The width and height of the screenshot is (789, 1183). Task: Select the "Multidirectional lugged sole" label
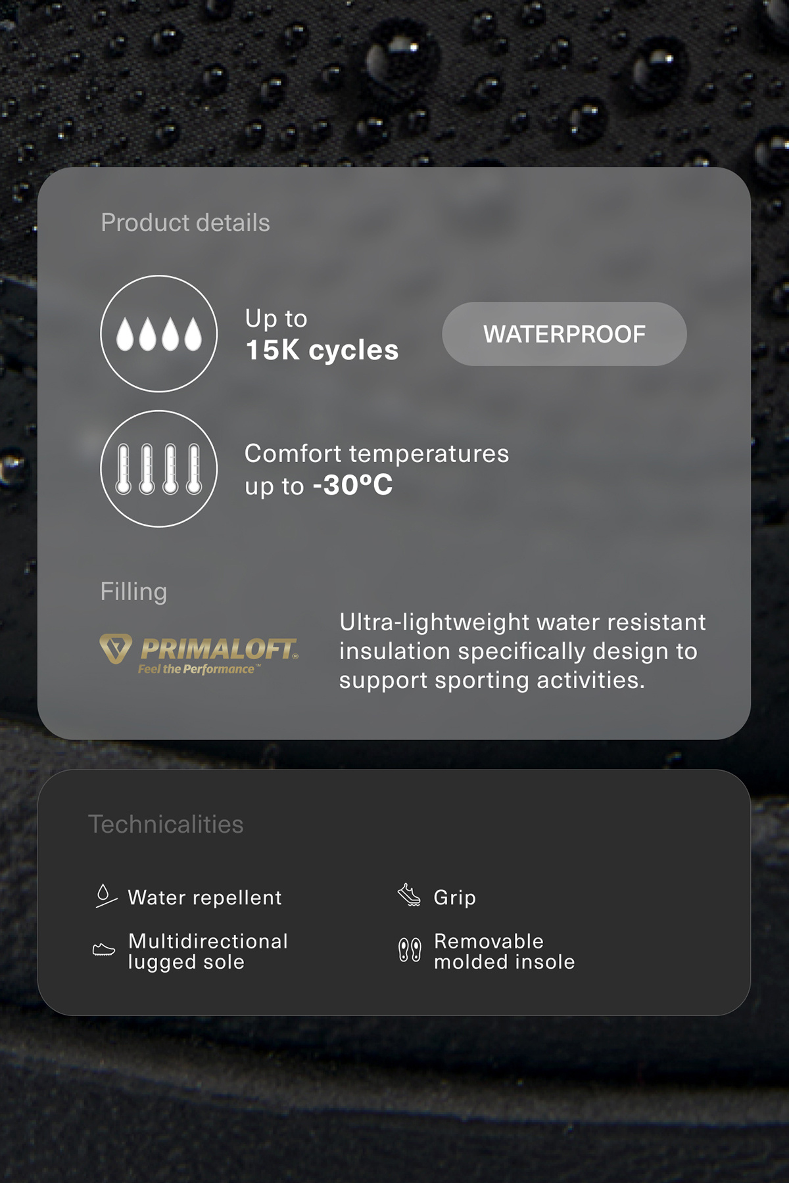coord(208,951)
